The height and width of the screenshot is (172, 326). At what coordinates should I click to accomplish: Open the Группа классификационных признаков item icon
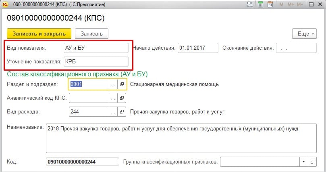(312, 162)
